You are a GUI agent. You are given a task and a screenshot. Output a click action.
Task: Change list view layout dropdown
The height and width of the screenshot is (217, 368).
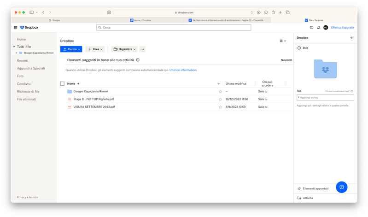[283, 41]
